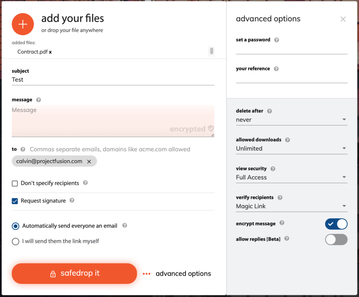This screenshot has width=359, height=297.
Task: Turn off the encrypt message toggle
Action: pos(336,224)
